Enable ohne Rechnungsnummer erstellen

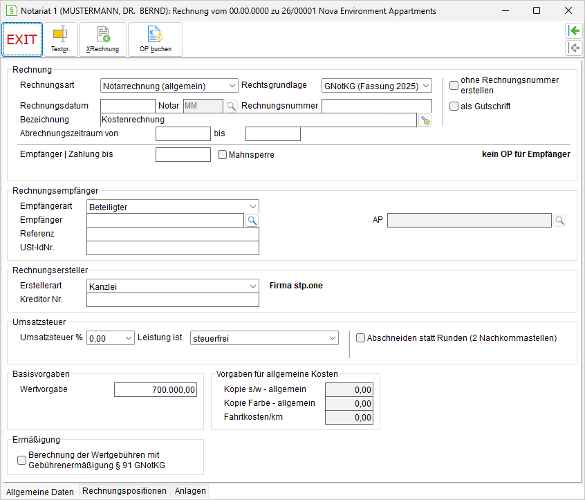454,86
